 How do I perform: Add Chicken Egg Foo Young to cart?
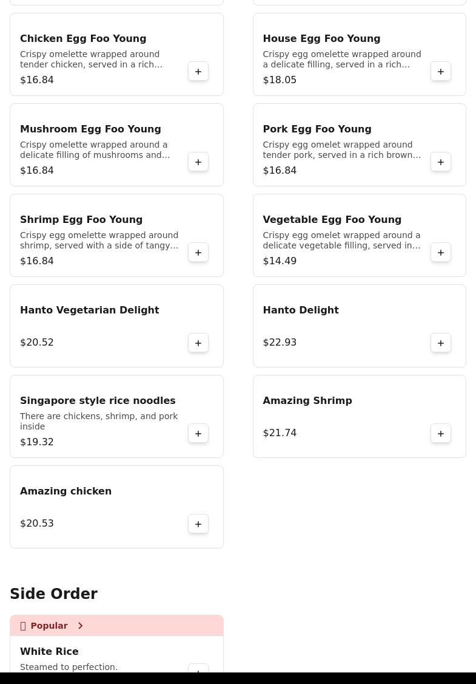198,72
